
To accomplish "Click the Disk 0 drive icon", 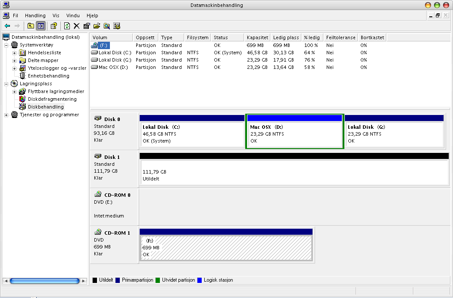I will (98, 118).
